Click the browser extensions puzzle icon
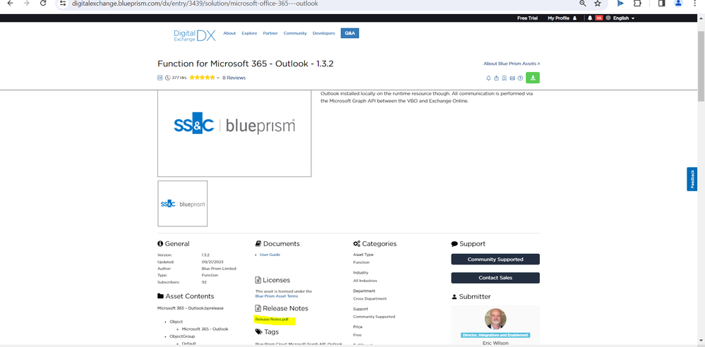The width and height of the screenshot is (705, 347). (637, 3)
